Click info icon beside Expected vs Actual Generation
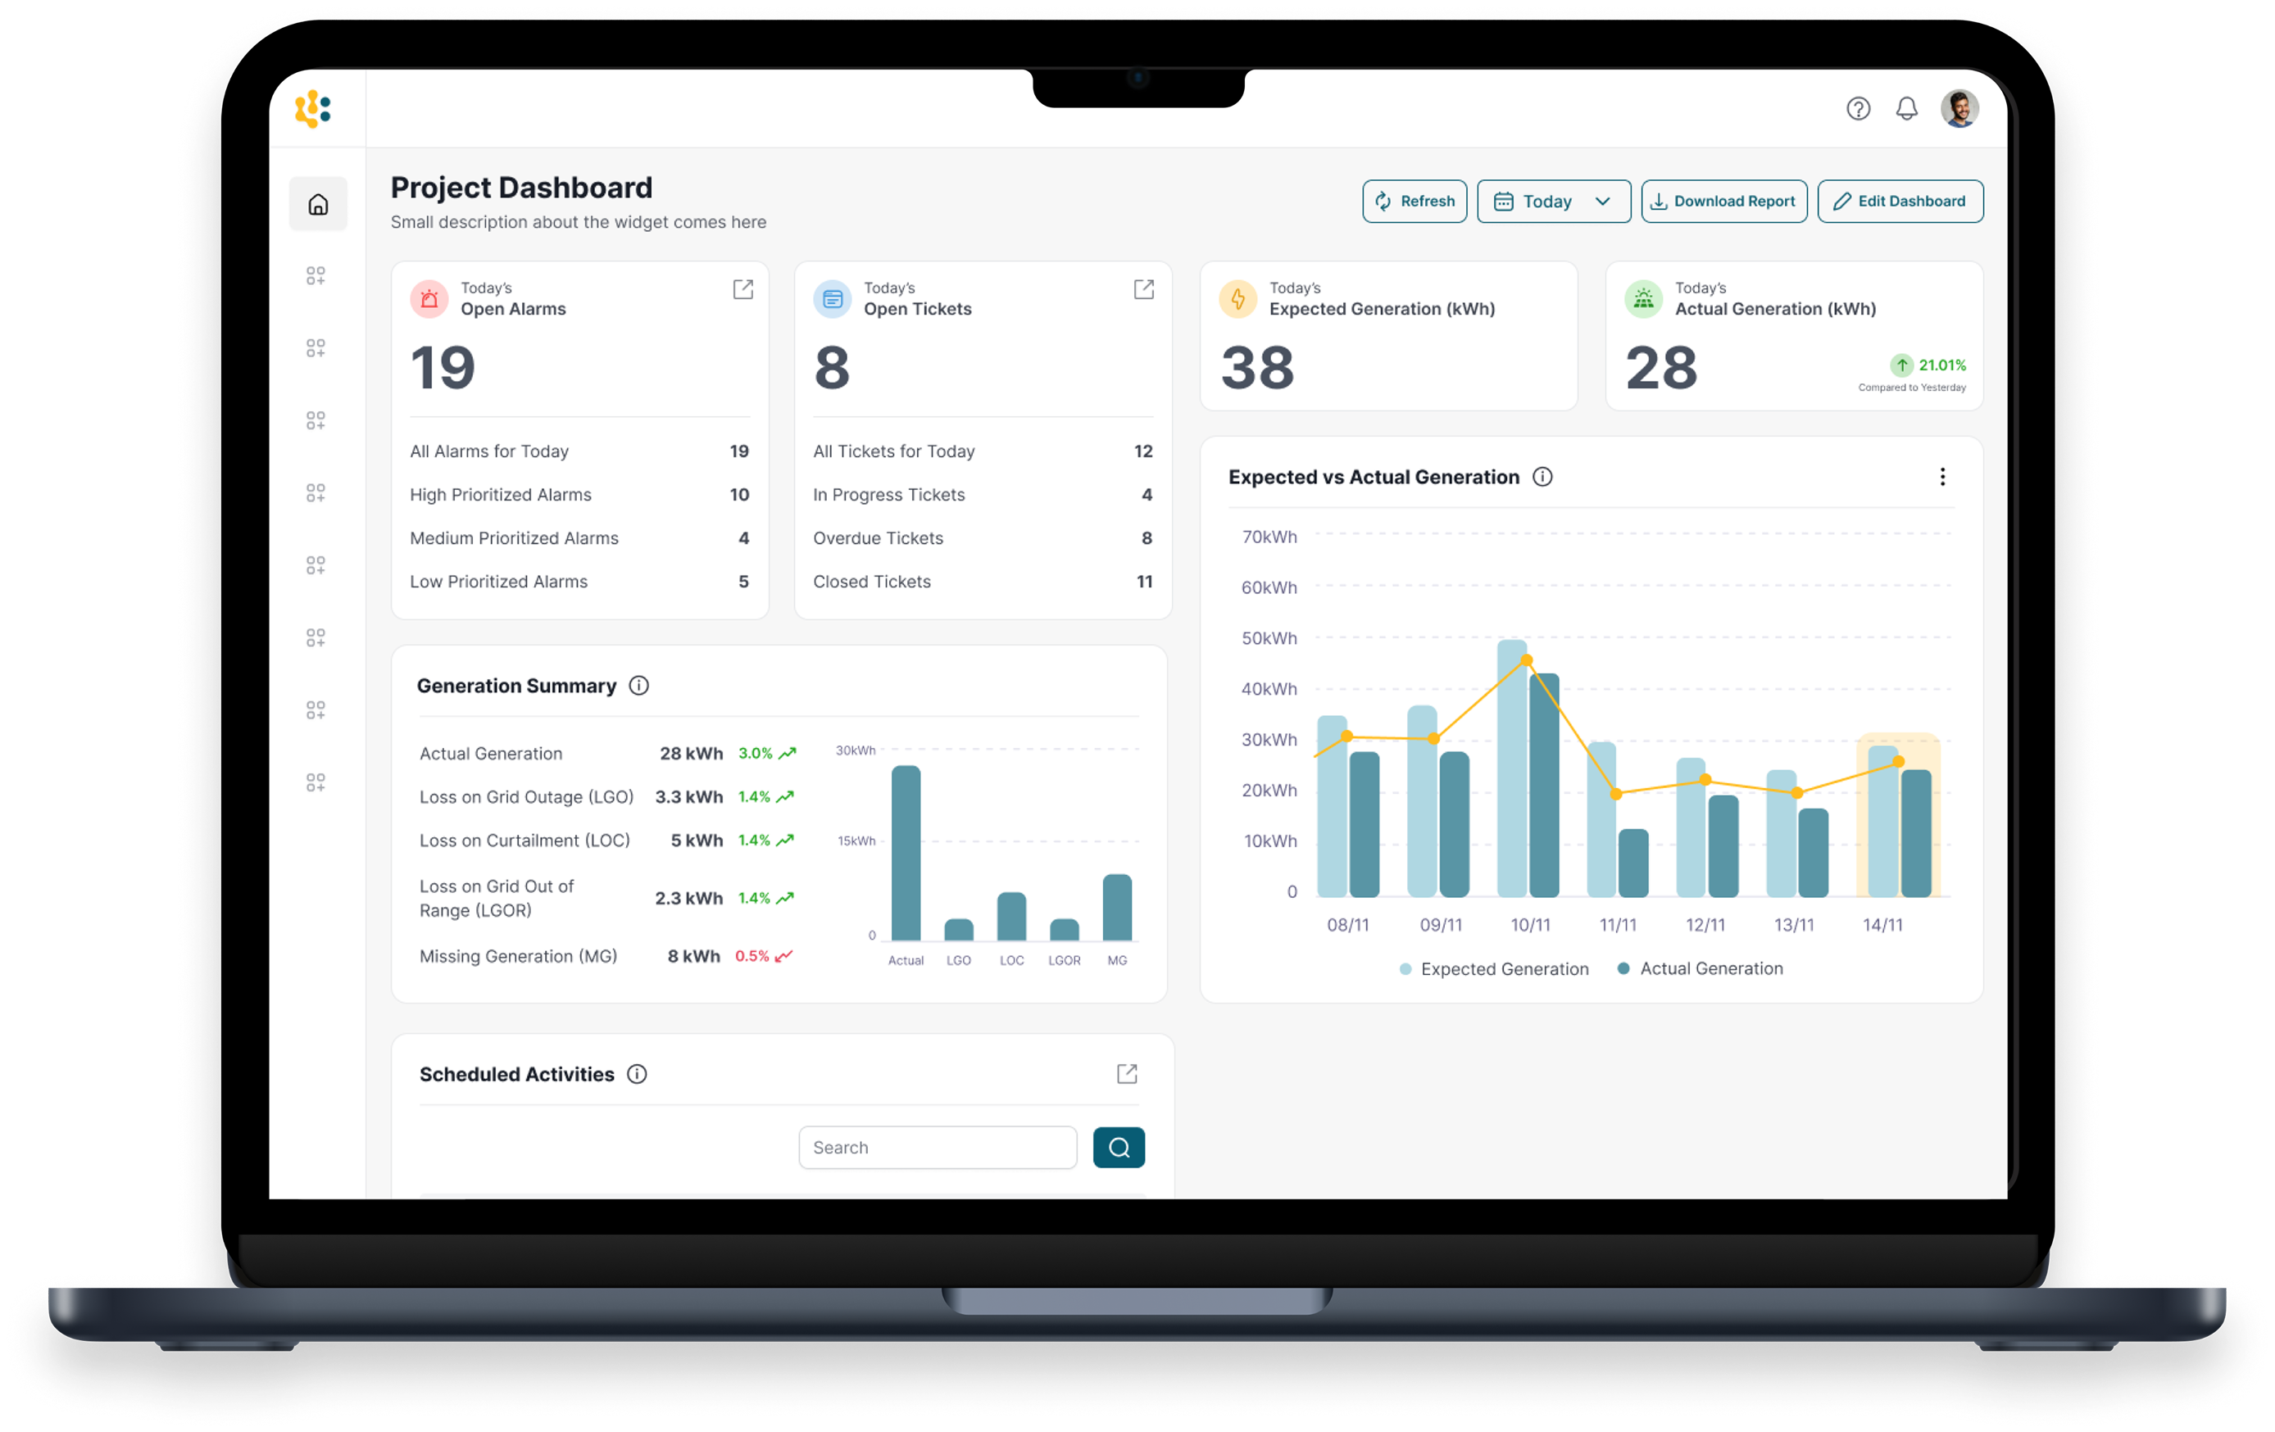The image size is (2275, 1432). (x=1542, y=477)
